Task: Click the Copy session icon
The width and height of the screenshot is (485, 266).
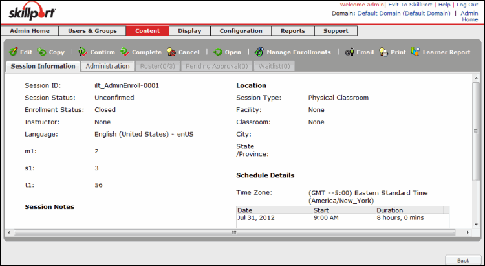Action: pyautogui.click(x=42, y=52)
